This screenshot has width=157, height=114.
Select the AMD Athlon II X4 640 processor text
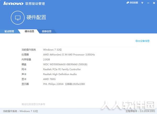point(69,55)
